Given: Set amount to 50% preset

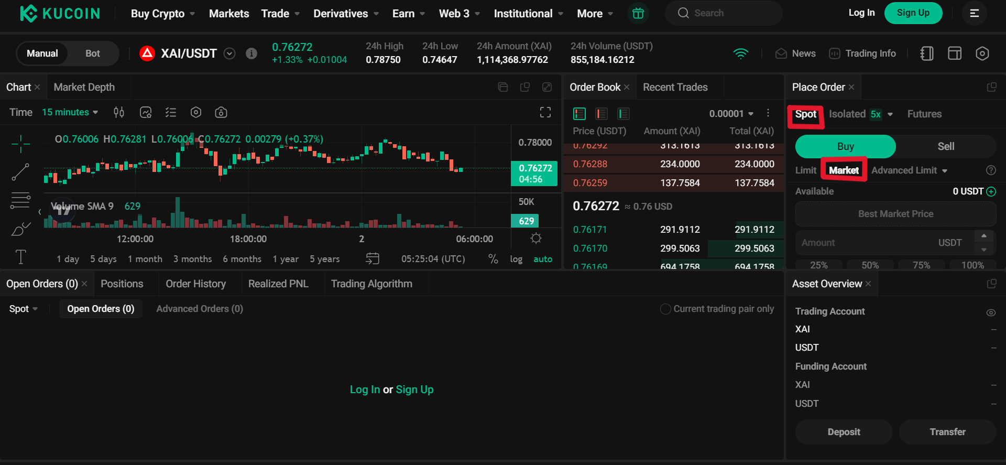Looking at the screenshot, I should tap(870, 265).
